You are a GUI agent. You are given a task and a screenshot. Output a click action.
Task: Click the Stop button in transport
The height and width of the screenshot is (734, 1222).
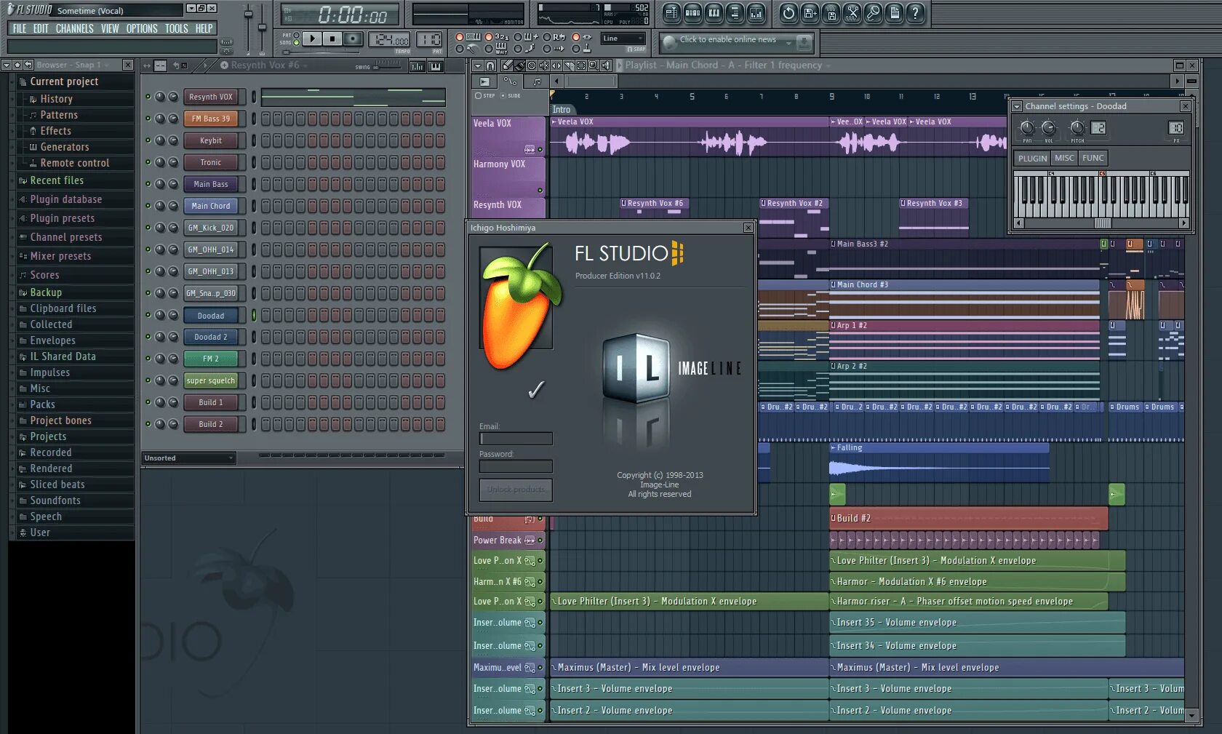click(332, 39)
